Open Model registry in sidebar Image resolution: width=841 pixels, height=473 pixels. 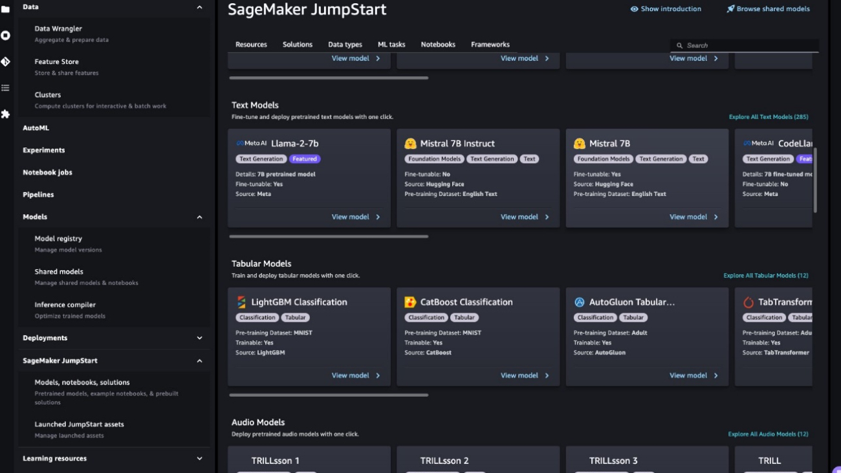(x=58, y=239)
